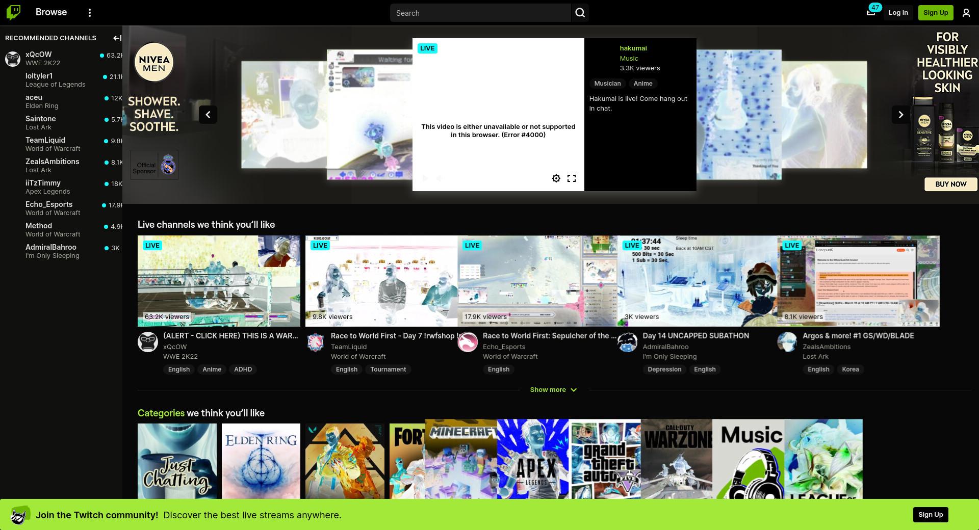Open Echo_Esports in recommended channels
Screen dimensions: 979x530
tap(61, 208)
